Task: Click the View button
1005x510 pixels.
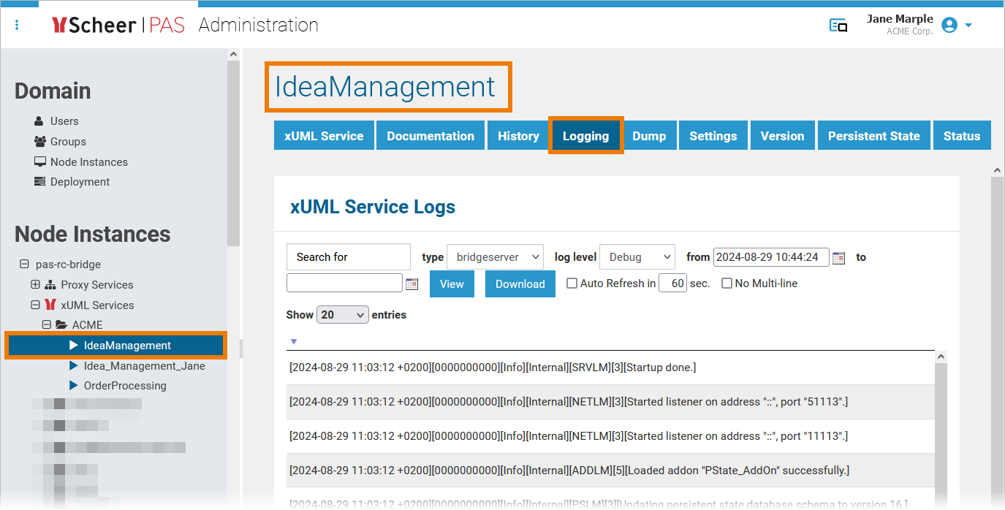Action: [451, 284]
